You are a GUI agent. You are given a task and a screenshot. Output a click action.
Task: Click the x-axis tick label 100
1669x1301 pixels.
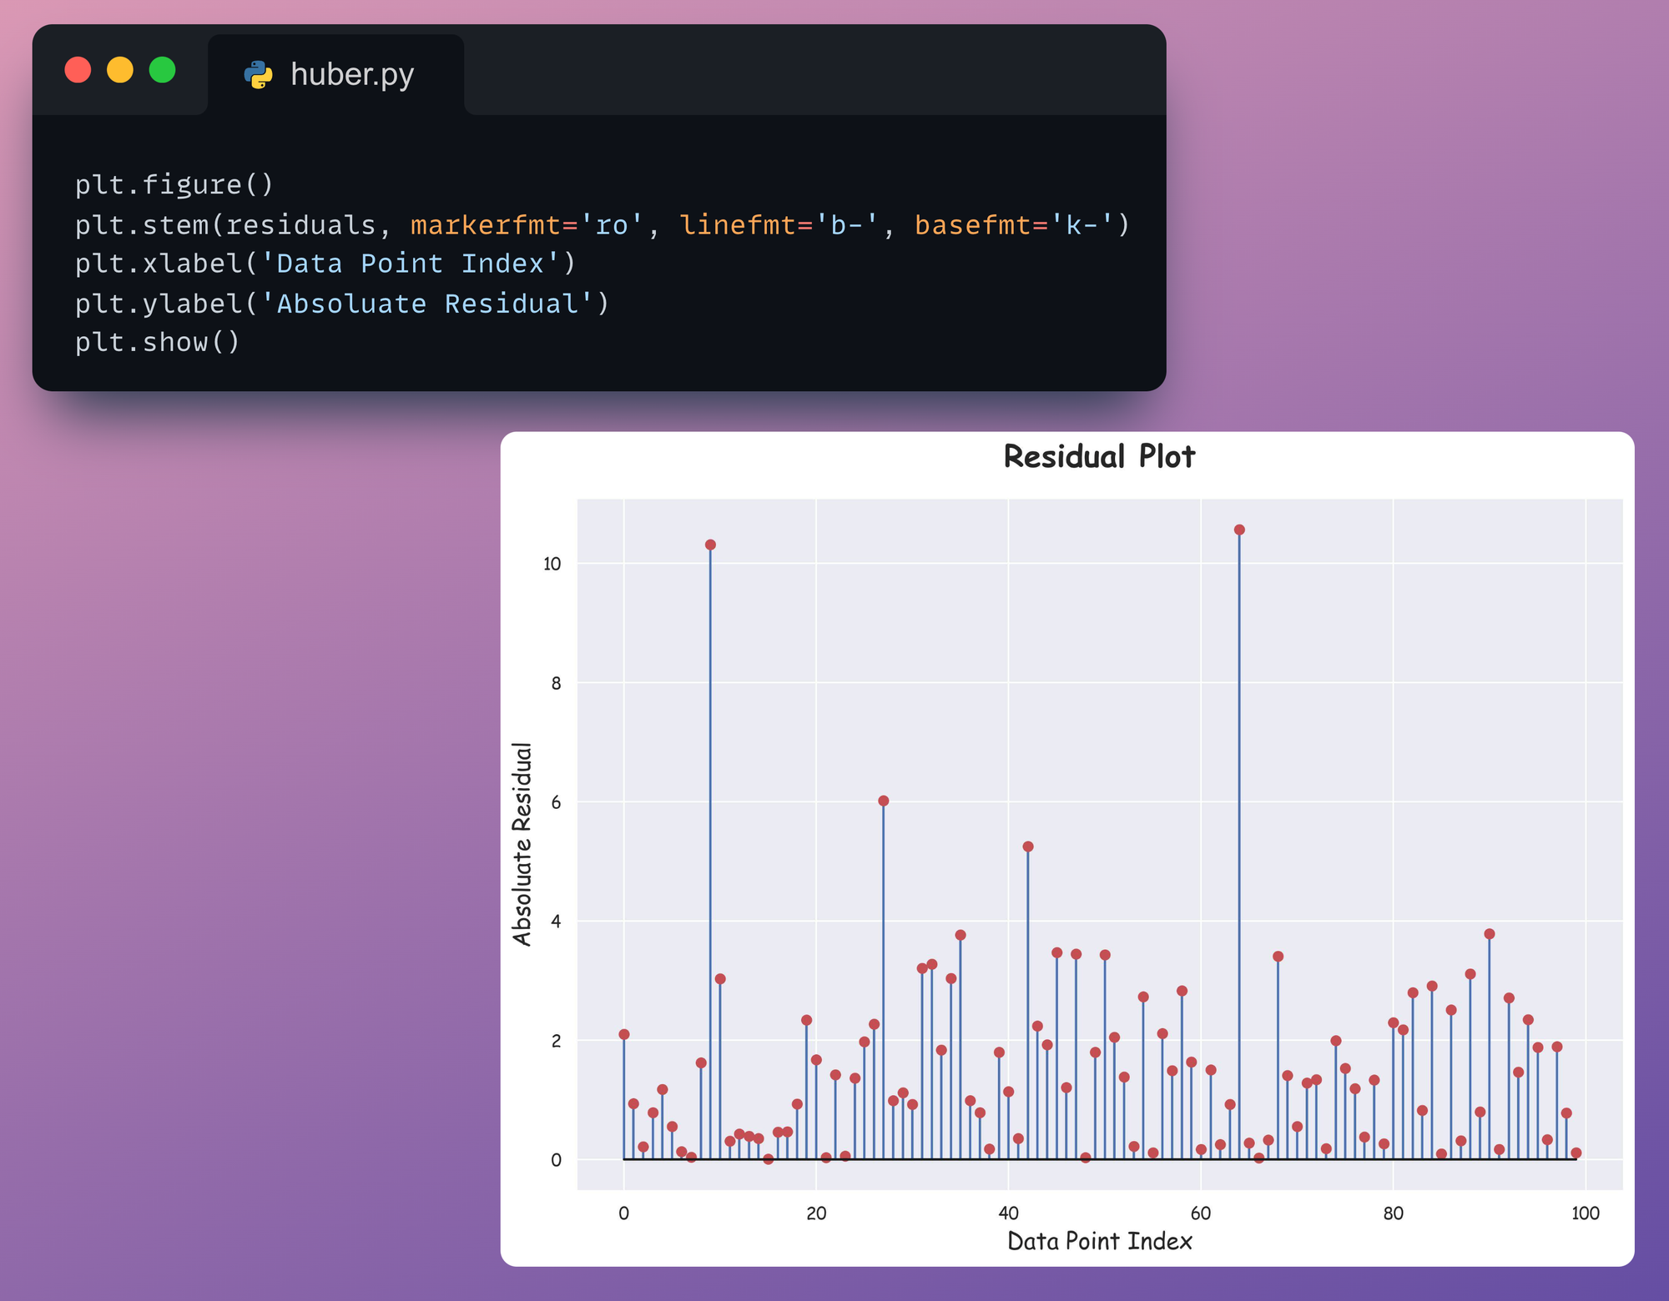pyautogui.click(x=1585, y=1213)
